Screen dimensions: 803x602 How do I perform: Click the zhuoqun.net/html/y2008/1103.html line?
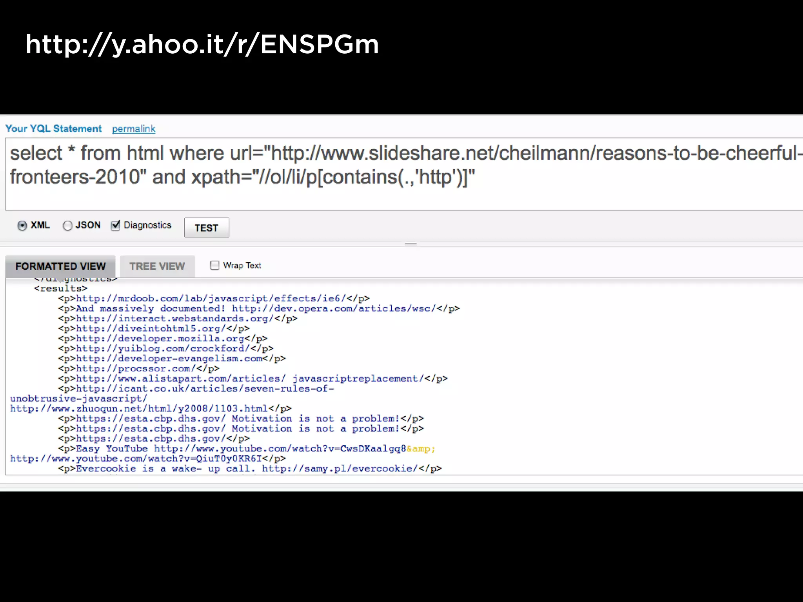click(151, 409)
